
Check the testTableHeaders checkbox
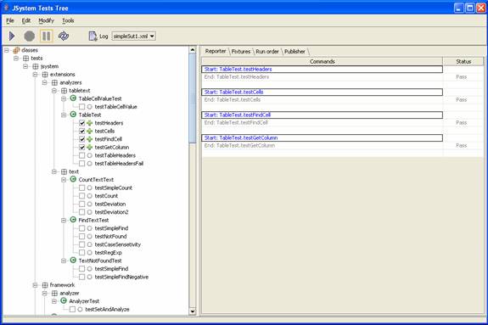[x=81, y=155]
